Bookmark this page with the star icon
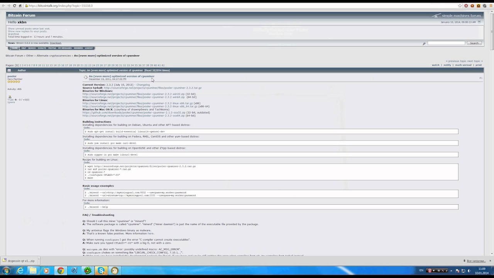 point(460,6)
